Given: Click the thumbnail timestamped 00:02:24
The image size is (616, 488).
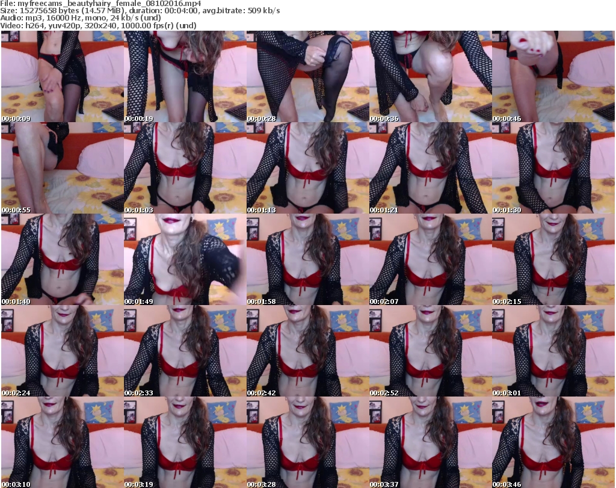Looking at the screenshot, I should pyautogui.click(x=62, y=351).
